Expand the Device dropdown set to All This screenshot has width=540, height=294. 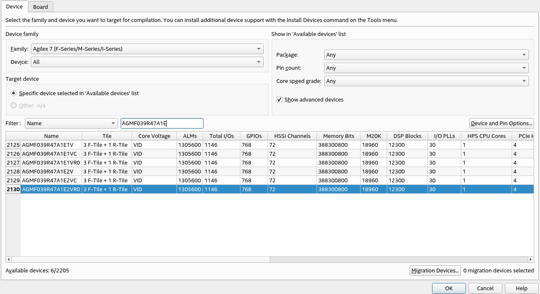(147, 62)
